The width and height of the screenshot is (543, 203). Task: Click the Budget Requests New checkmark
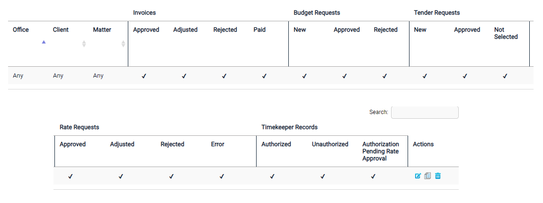(x=304, y=76)
